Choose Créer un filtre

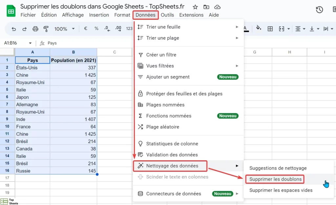click(188, 55)
